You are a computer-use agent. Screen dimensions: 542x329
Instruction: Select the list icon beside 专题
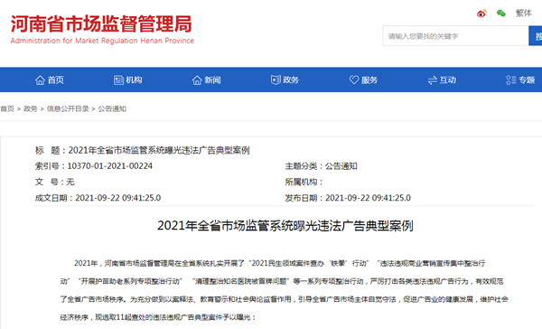pos(511,80)
